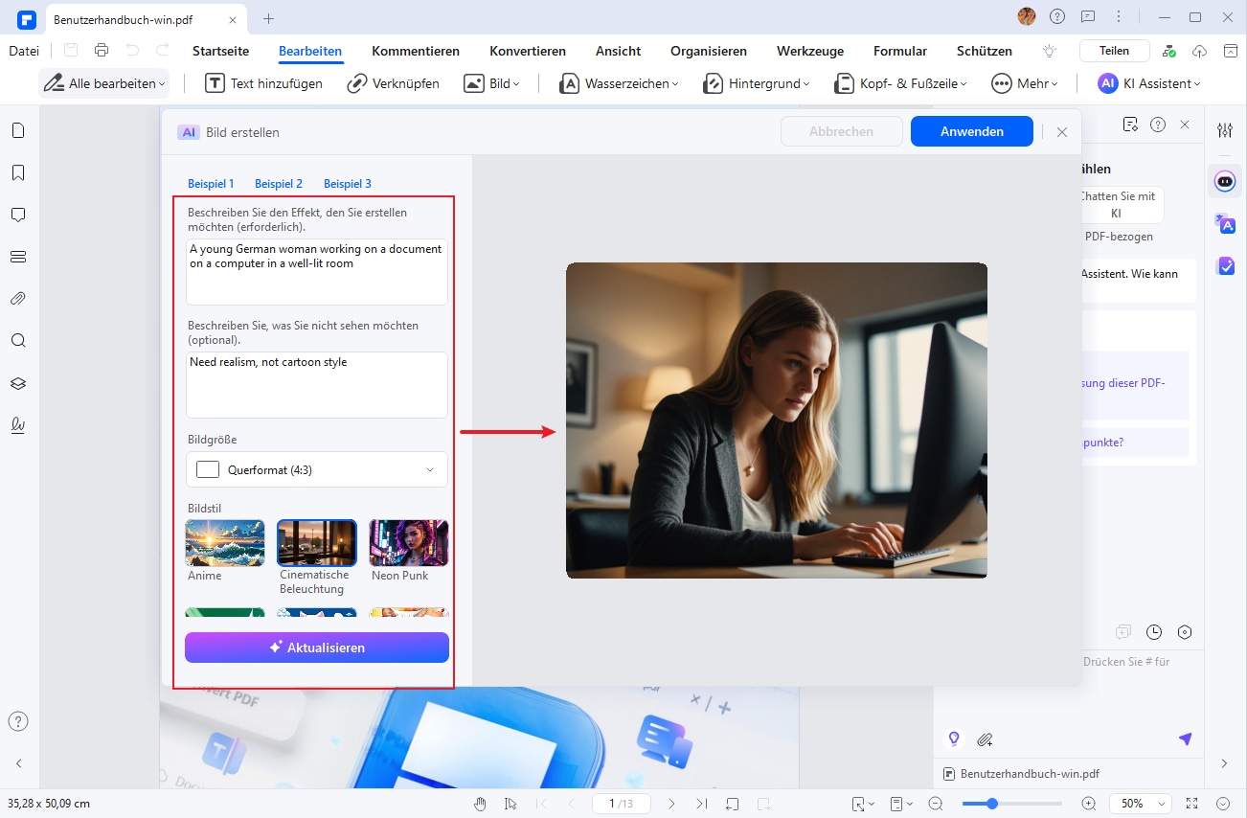Click the undo arrow icon
Image resolution: width=1247 pixels, height=818 pixels.
click(x=132, y=51)
